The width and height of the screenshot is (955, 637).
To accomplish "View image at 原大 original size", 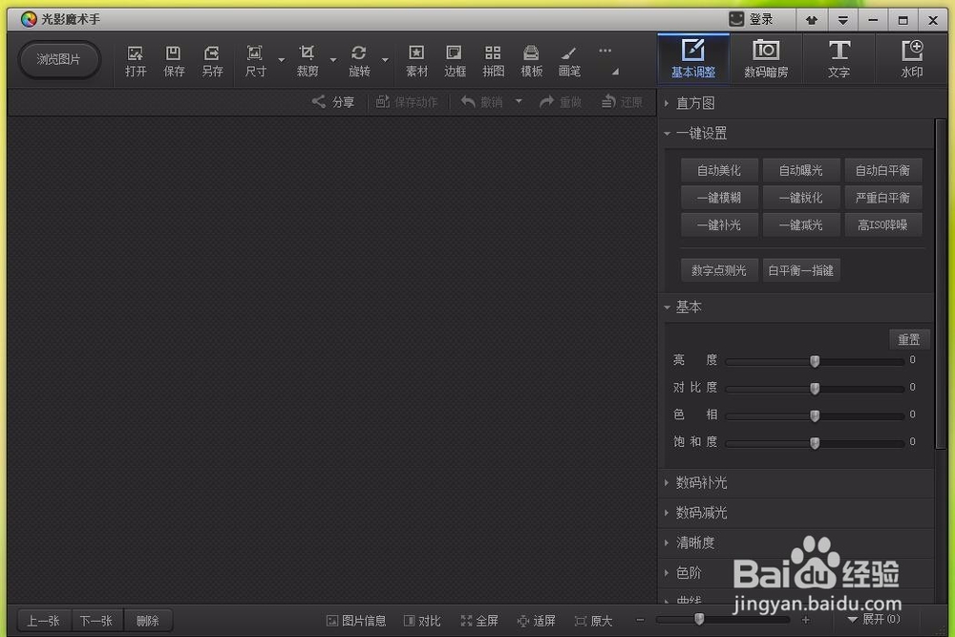I will click(x=593, y=621).
